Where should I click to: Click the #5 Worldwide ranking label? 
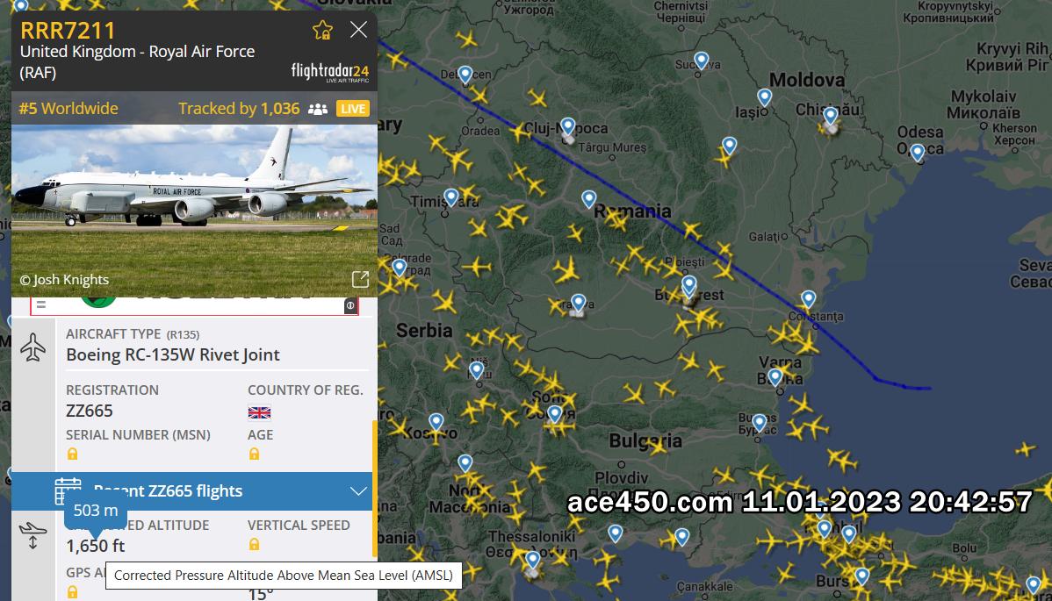click(68, 109)
